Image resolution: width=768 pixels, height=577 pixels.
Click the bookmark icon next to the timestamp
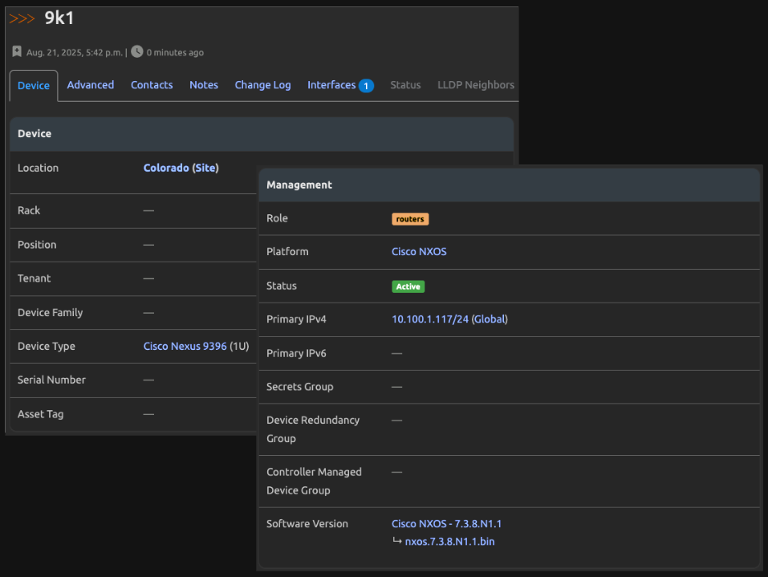point(17,51)
